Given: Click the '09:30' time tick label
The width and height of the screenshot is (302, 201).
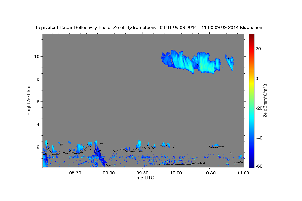Looking at the screenshot, I should [143, 173].
